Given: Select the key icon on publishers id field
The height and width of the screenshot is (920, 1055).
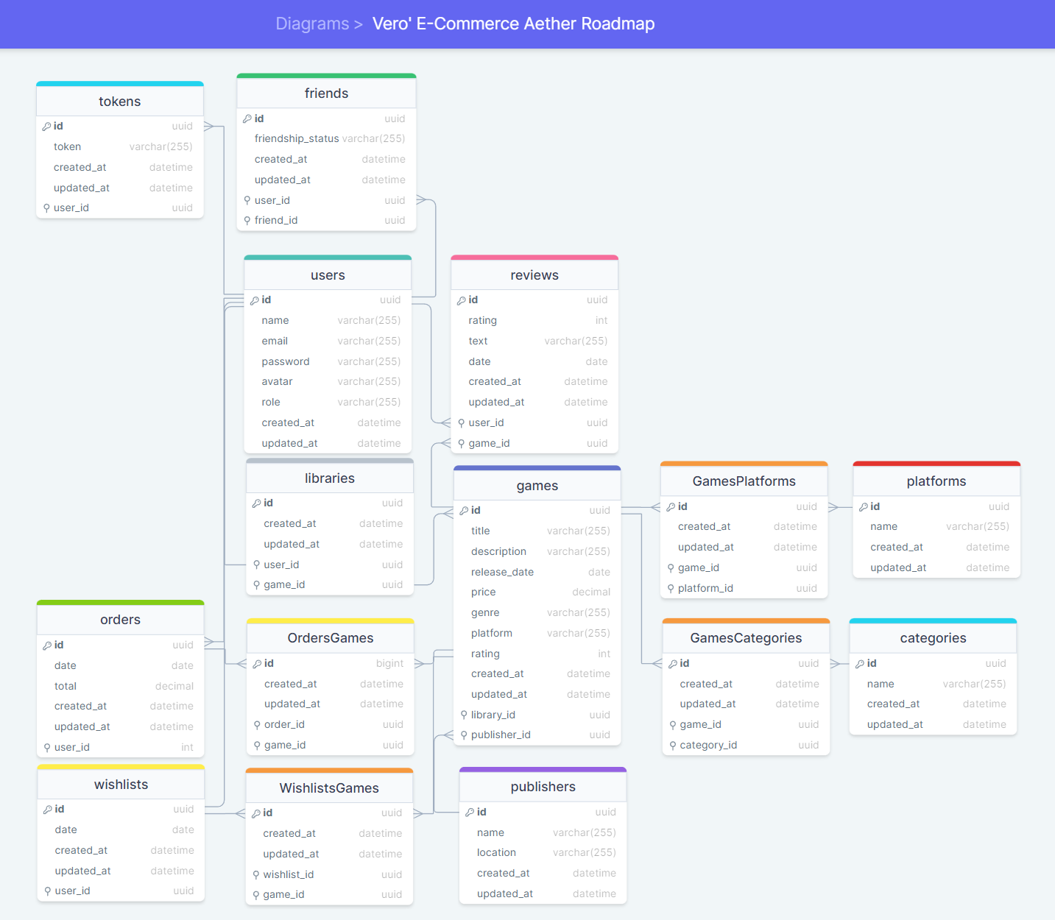Looking at the screenshot, I should 470,811.
